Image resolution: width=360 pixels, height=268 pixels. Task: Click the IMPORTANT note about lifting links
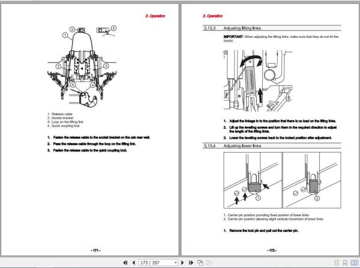(x=281, y=38)
